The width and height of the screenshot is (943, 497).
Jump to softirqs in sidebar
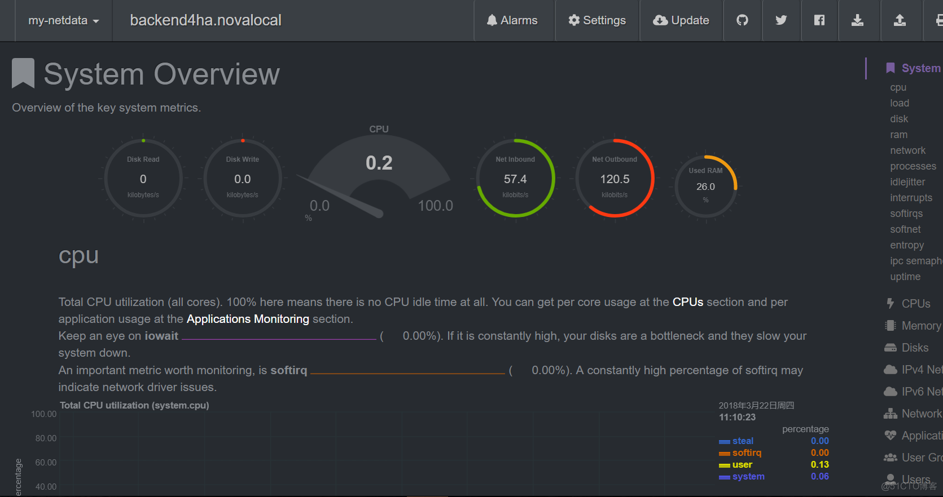906,214
